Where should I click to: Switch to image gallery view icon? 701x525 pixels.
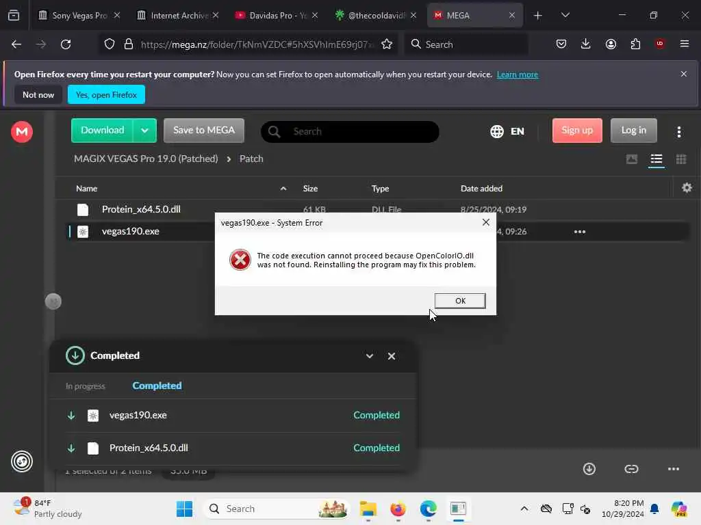pyautogui.click(x=631, y=159)
